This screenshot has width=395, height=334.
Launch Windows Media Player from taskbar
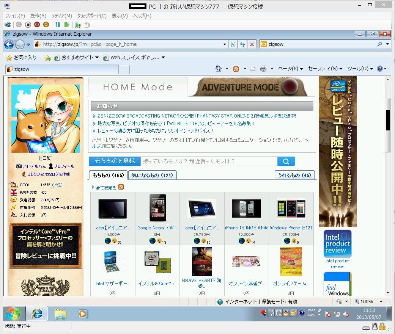(x=83, y=314)
